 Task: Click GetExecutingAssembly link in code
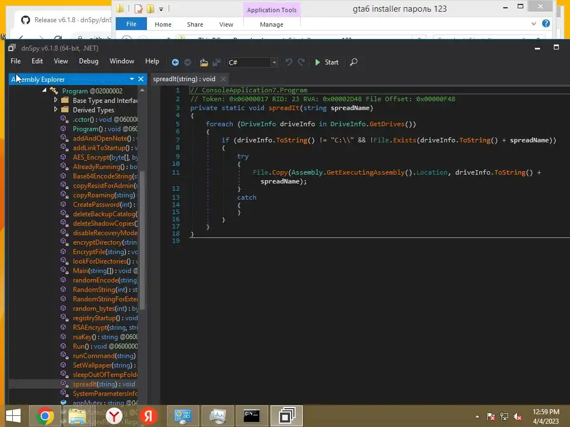point(365,172)
